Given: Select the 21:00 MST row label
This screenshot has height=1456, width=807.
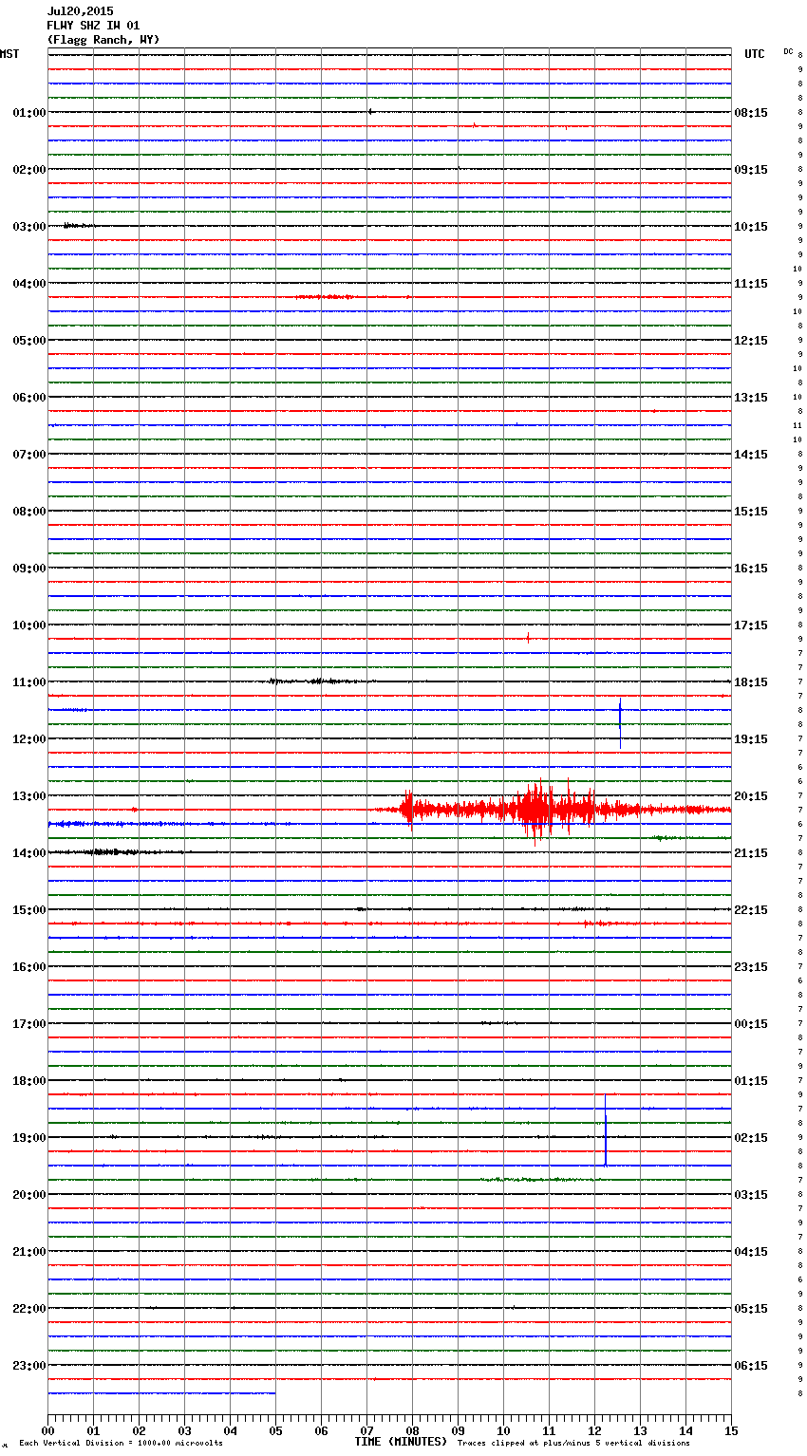Looking at the screenshot, I should [x=29, y=1252].
